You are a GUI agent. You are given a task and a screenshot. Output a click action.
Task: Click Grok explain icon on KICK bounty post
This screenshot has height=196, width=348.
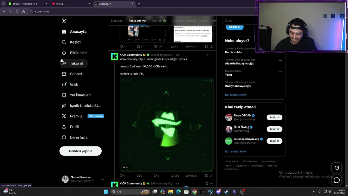[x=207, y=55]
